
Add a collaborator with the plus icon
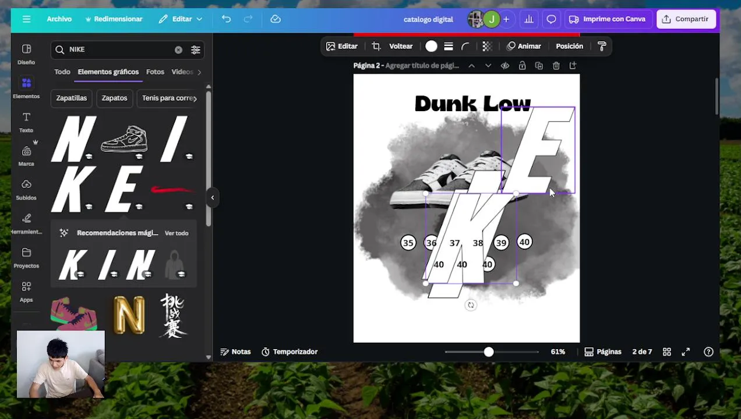(506, 19)
